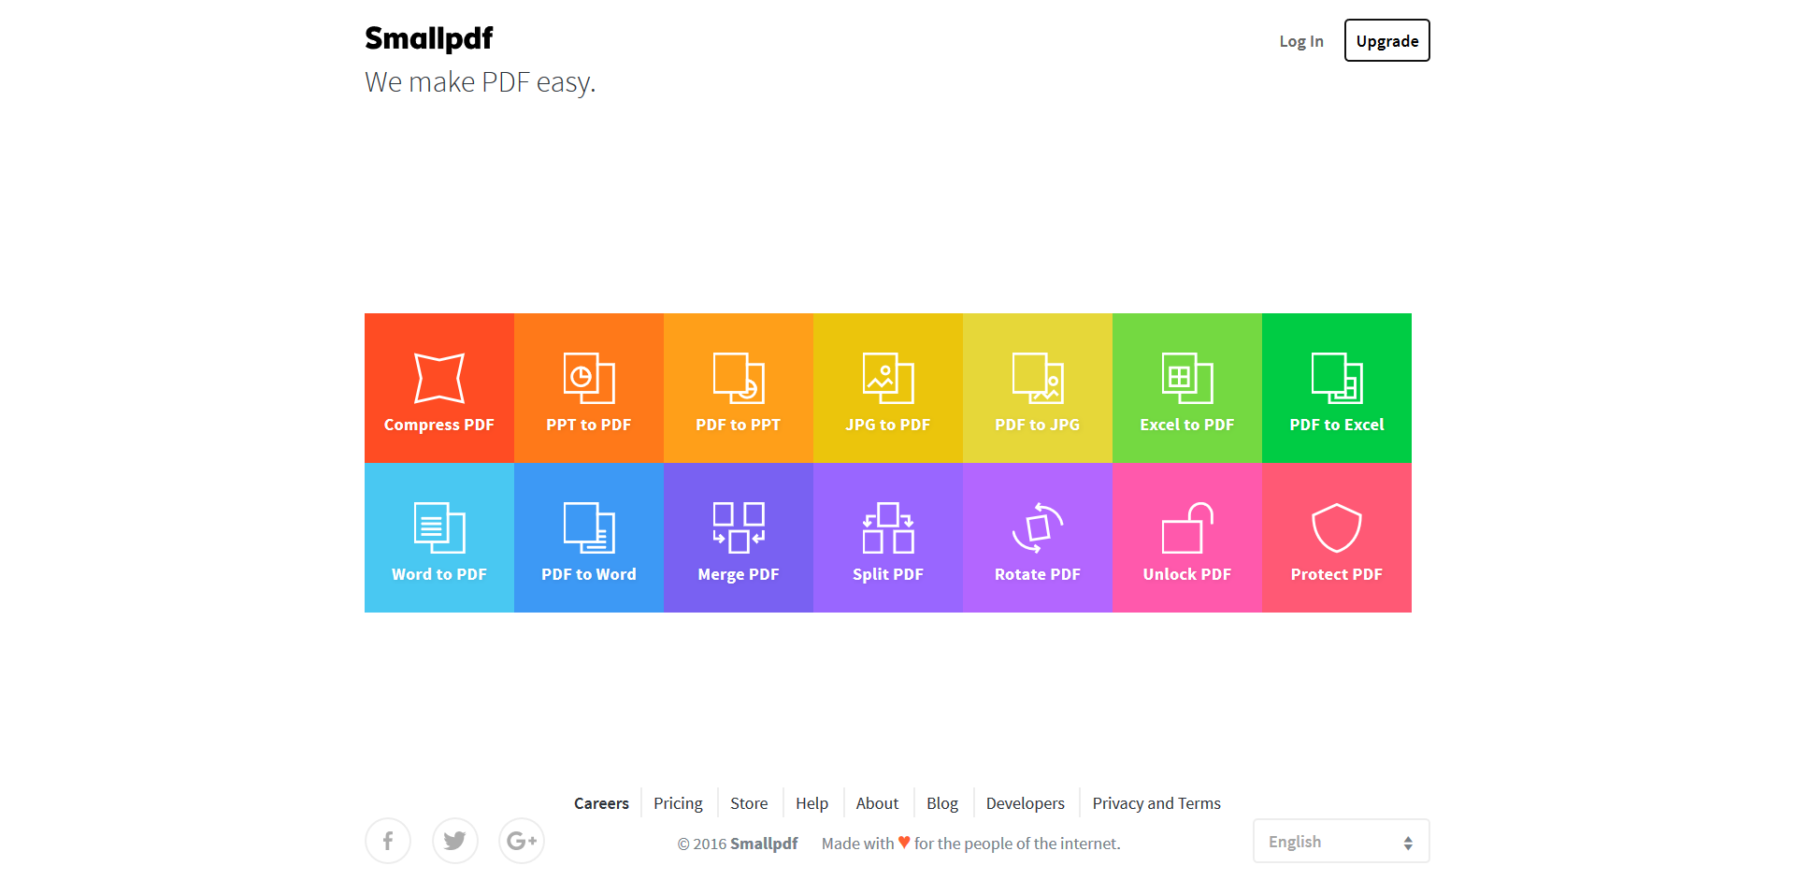Open the Help page link
The width and height of the screenshot is (1795, 880).
pyautogui.click(x=811, y=803)
